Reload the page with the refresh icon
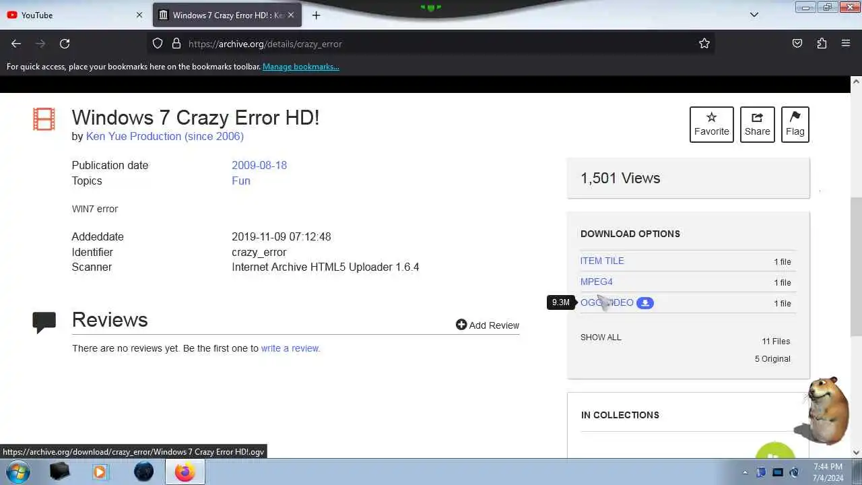This screenshot has height=485, width=862. (x=65, y=44)
